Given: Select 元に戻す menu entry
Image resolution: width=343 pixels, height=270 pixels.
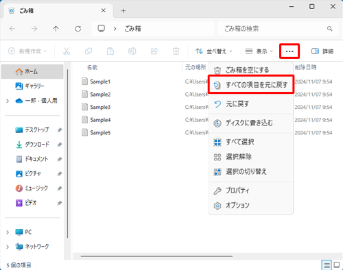Looking at the screenshot, I should point(251,104).
